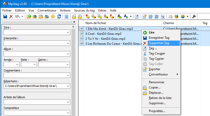Viewport: 210px width, 116px height.
Task: Click the Extended Tags edit icon in toolbar
Action: point(137,16)
